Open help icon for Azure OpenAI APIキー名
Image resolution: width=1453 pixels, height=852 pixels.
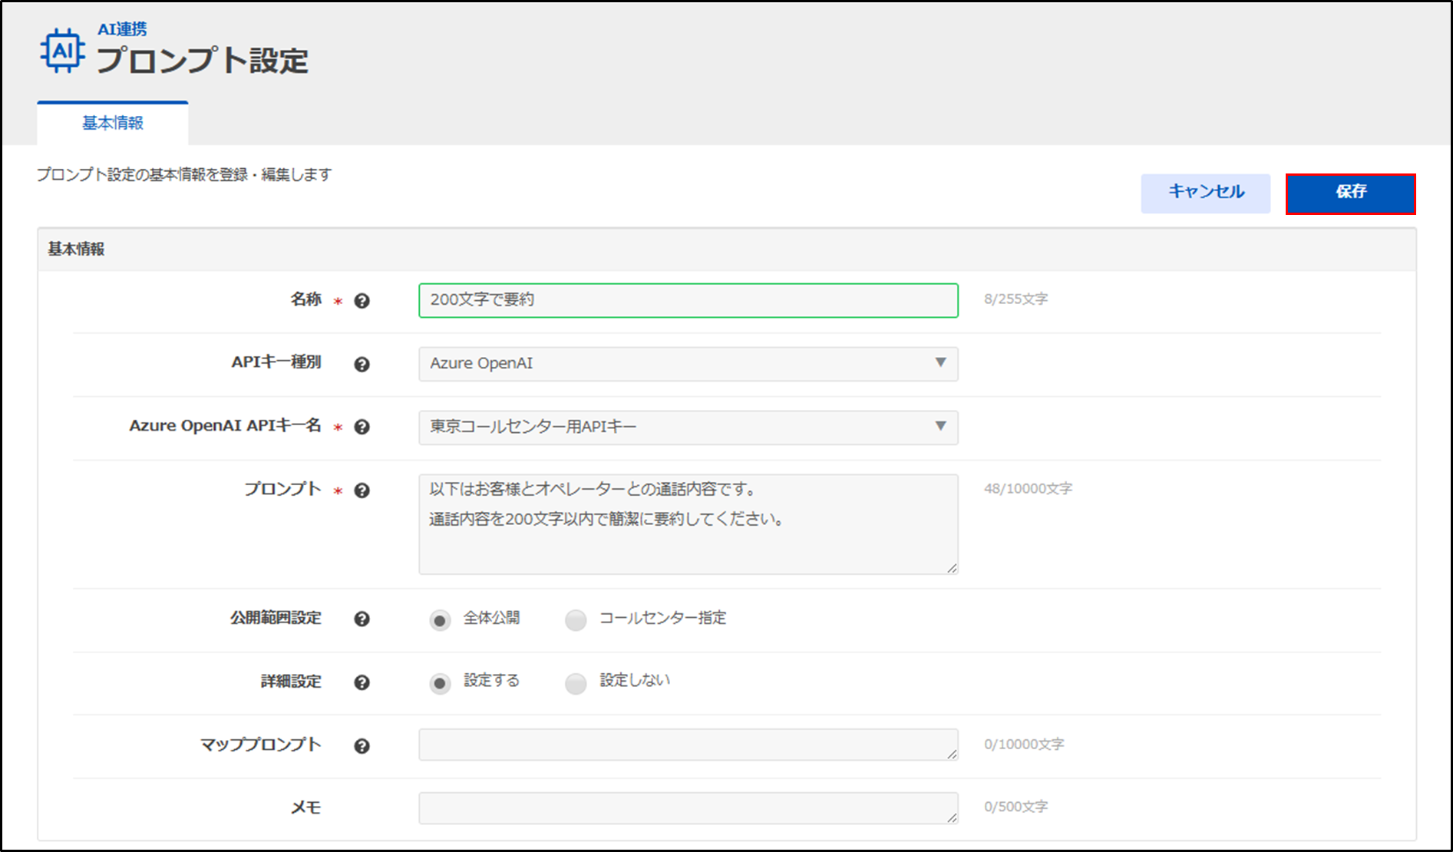tap(362, 428)
